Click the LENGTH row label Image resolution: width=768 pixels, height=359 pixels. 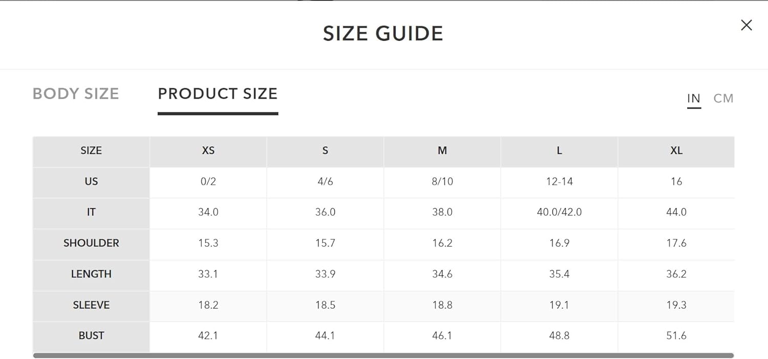pos(91,274)
